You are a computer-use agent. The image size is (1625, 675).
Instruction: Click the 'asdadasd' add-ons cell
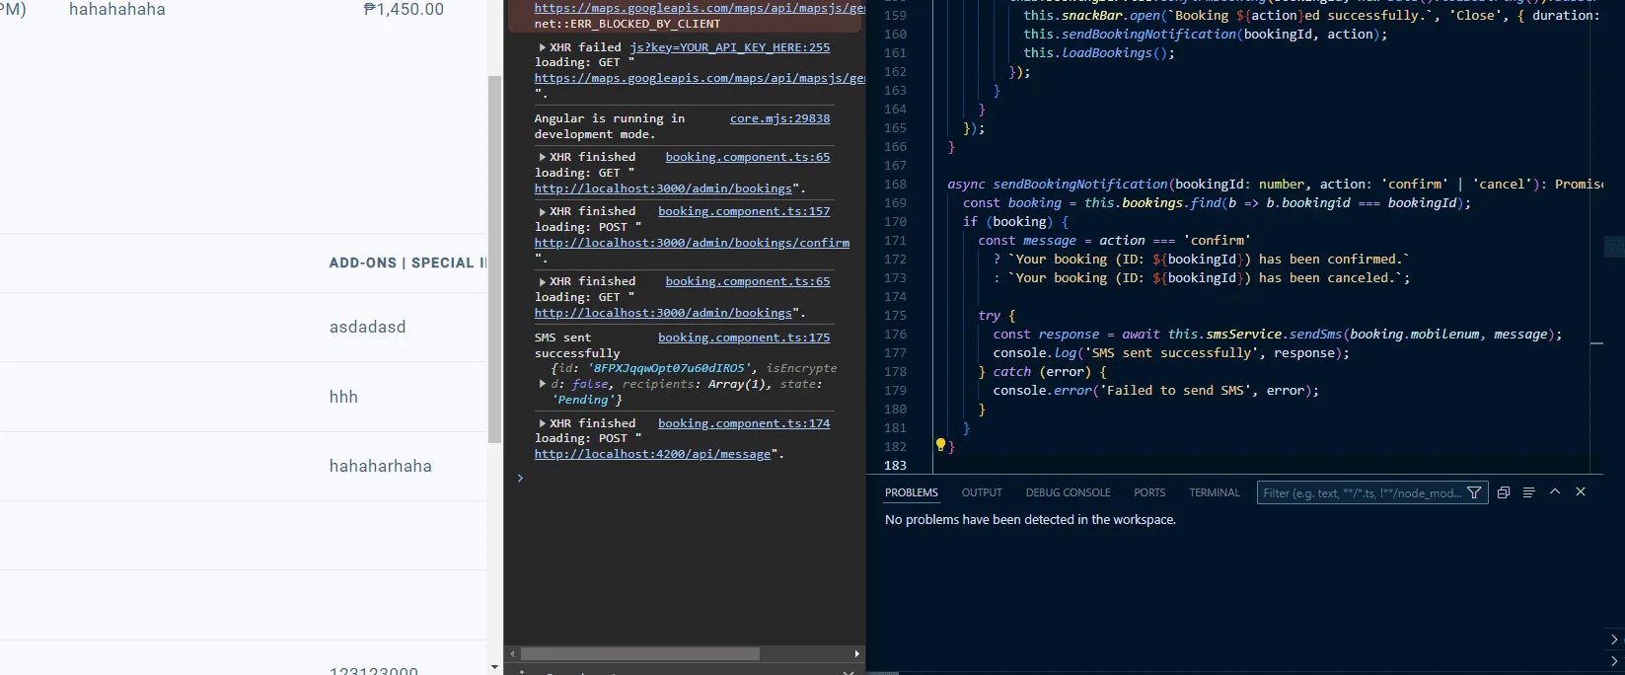coord(367,328)
